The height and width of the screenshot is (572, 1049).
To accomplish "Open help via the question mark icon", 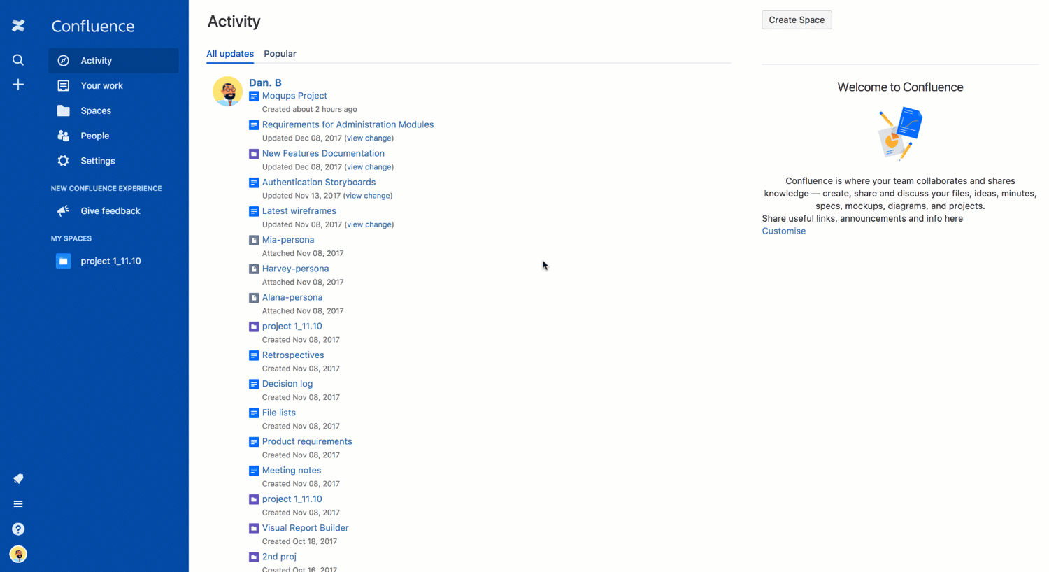I will 18,529.
